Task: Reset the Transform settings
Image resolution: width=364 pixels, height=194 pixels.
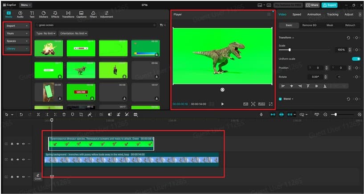Action: [348, 37]
